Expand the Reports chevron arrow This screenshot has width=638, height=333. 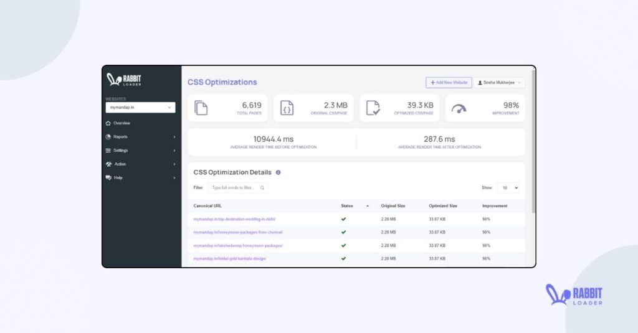point(174,137)
